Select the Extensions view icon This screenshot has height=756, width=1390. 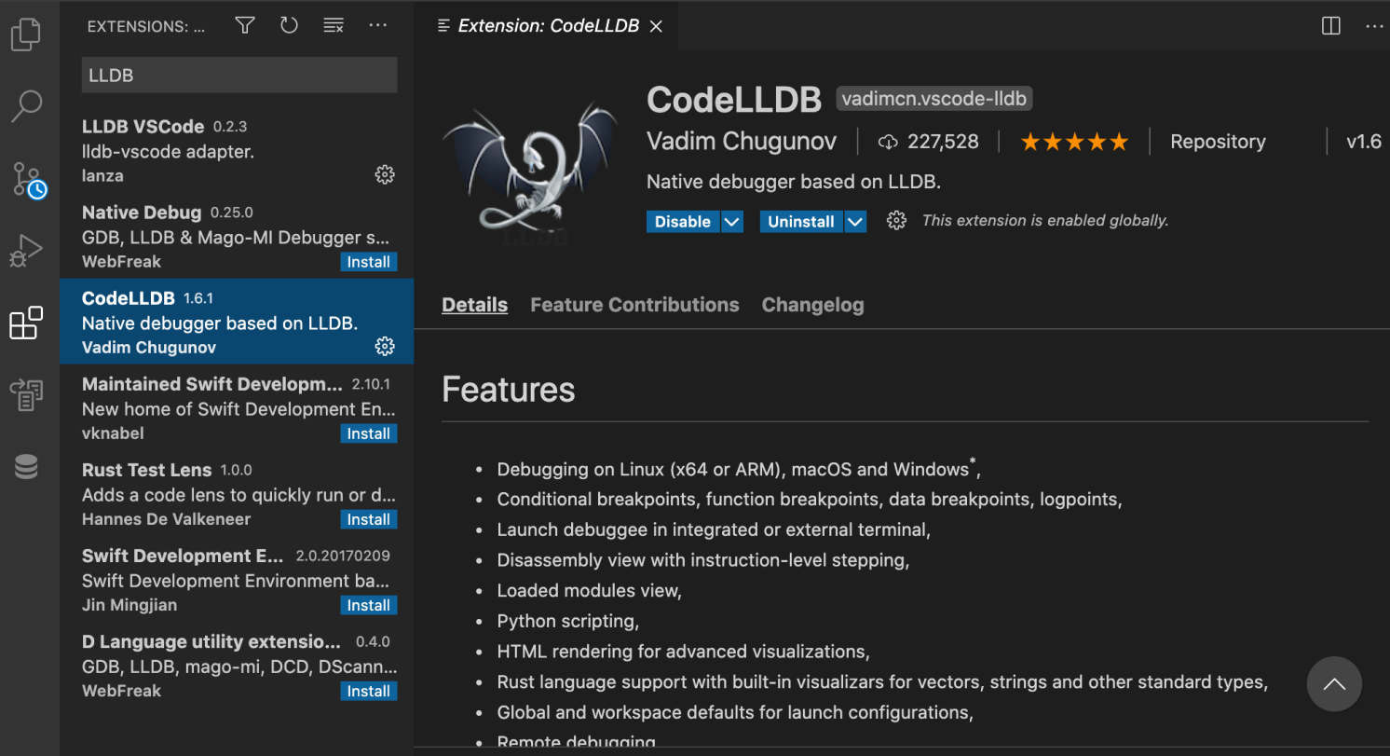click(x=26, y=323)
